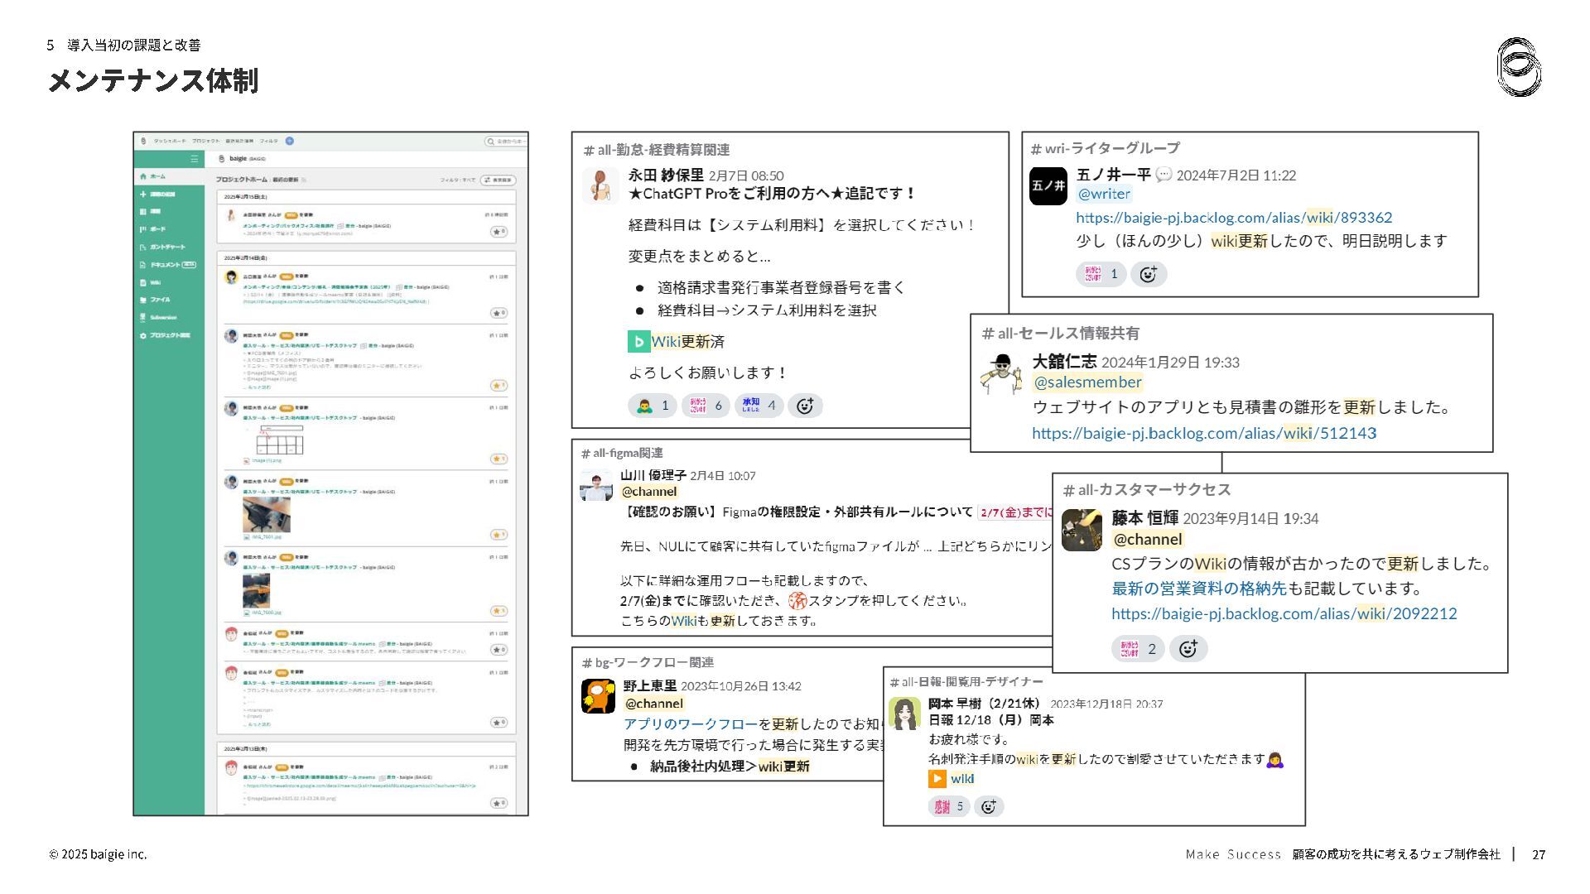
Task: Add a reaction to 永田 紗保里's message
Action: pos(805,406)
